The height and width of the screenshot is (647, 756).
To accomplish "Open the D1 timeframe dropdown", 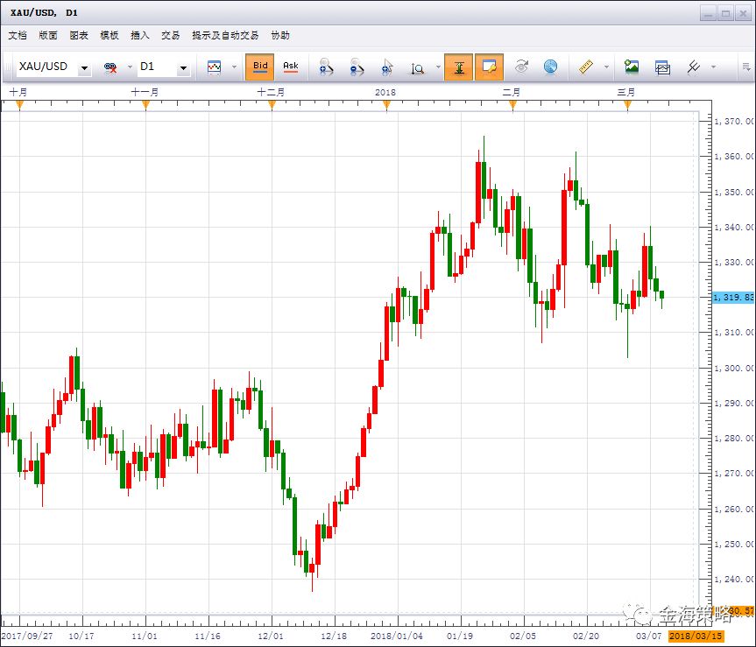I will pyautogui.click(x=183, y=68).
